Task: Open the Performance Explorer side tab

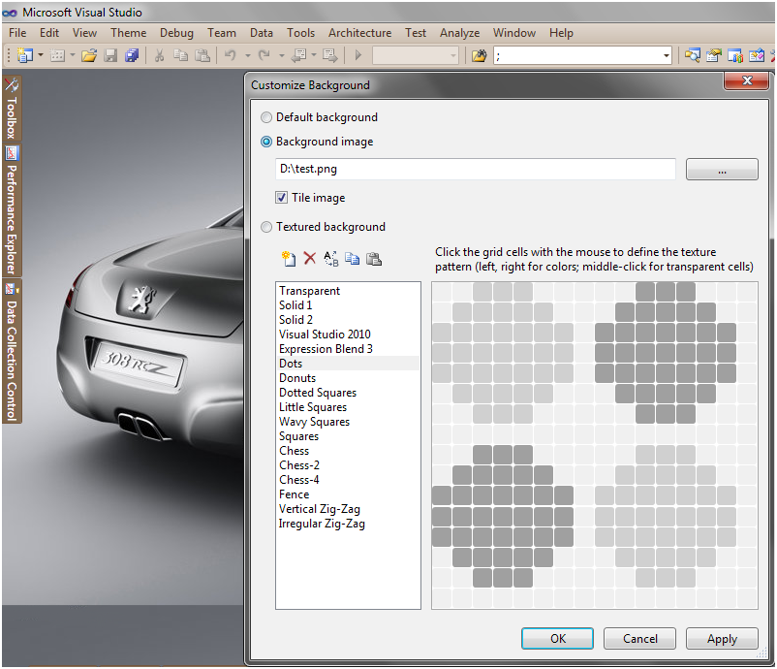Action: (12, 209)
